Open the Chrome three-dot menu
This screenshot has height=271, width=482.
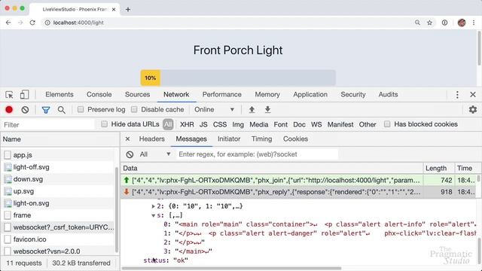click(x=474, y=23)
